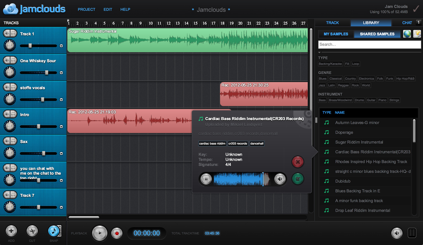
Task: Adjust the pan knob on Track 1
Action: tap(10, 45)
